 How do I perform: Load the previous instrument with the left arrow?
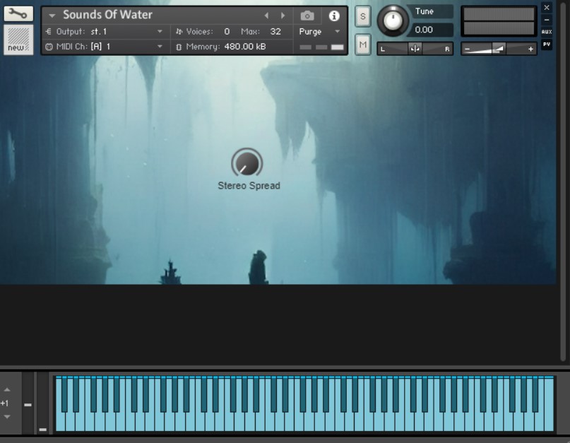click(x=266, y=16)
